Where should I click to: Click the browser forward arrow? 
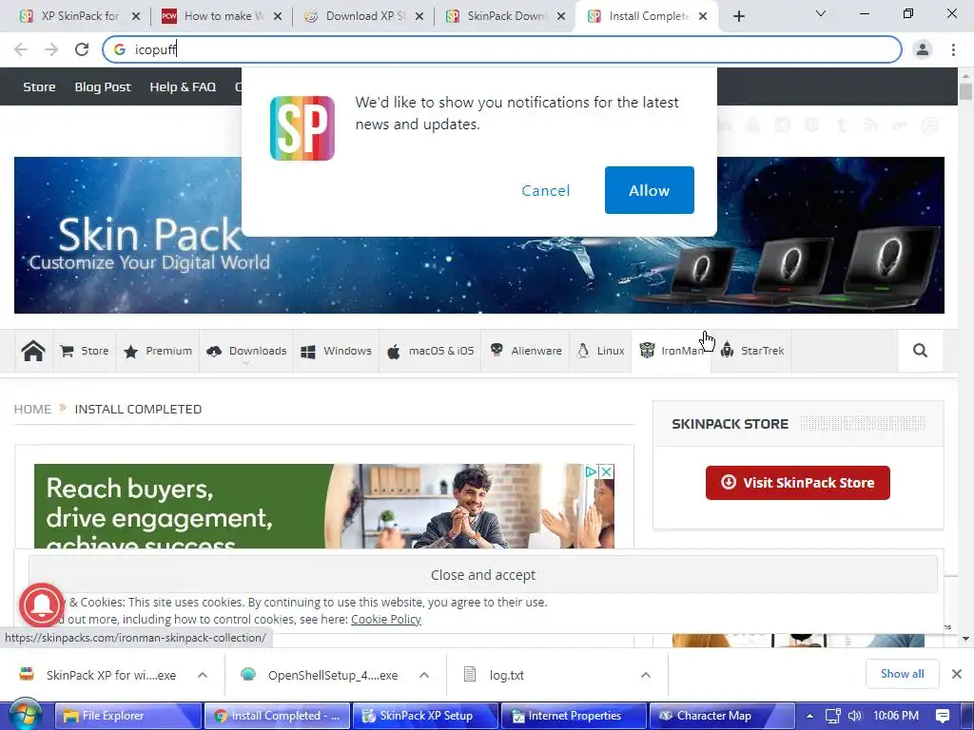[x=51, y=49]
